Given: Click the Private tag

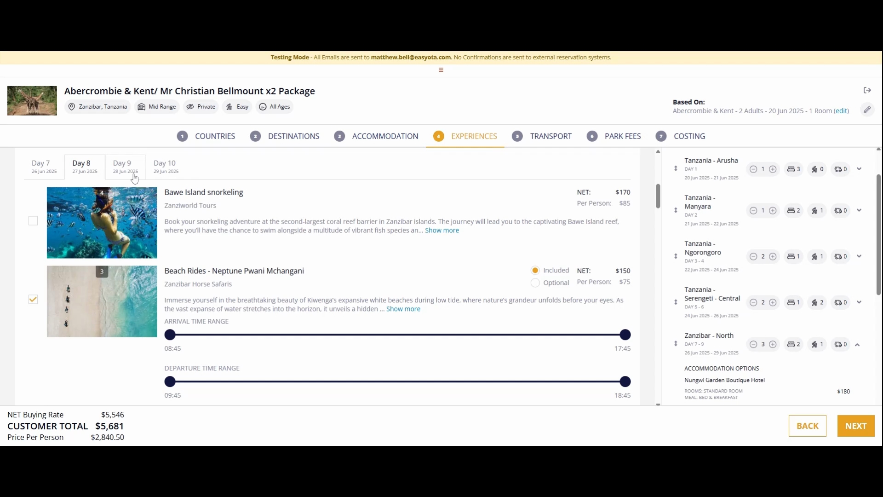Looking at the screenshot, I should coord(201,107).
